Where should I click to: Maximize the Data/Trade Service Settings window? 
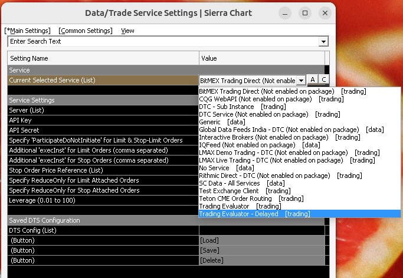tap(305, 13)
